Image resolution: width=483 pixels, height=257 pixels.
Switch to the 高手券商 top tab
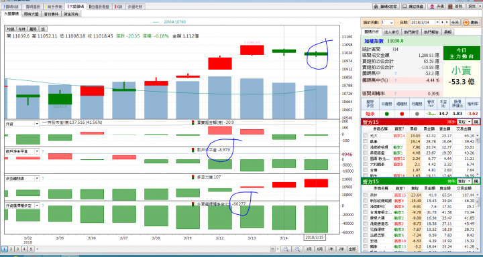click(54, 7)
